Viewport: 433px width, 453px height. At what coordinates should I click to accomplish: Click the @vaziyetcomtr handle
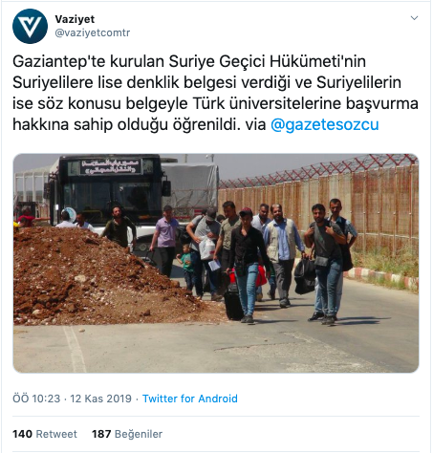(x=93, y=32)
